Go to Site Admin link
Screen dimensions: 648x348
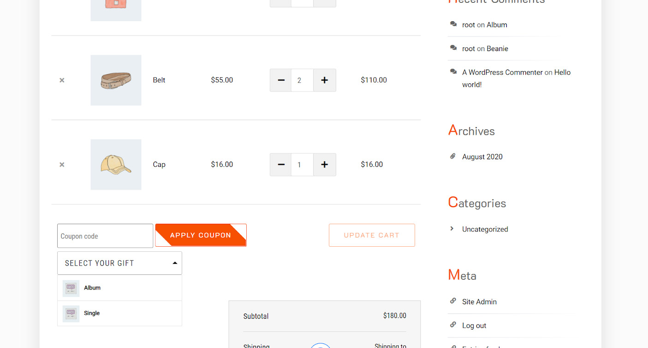[479, 302]
